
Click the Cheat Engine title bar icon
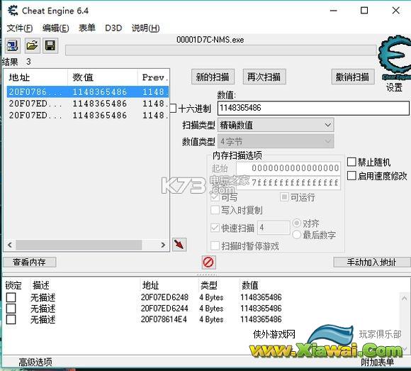coord(13,11)
